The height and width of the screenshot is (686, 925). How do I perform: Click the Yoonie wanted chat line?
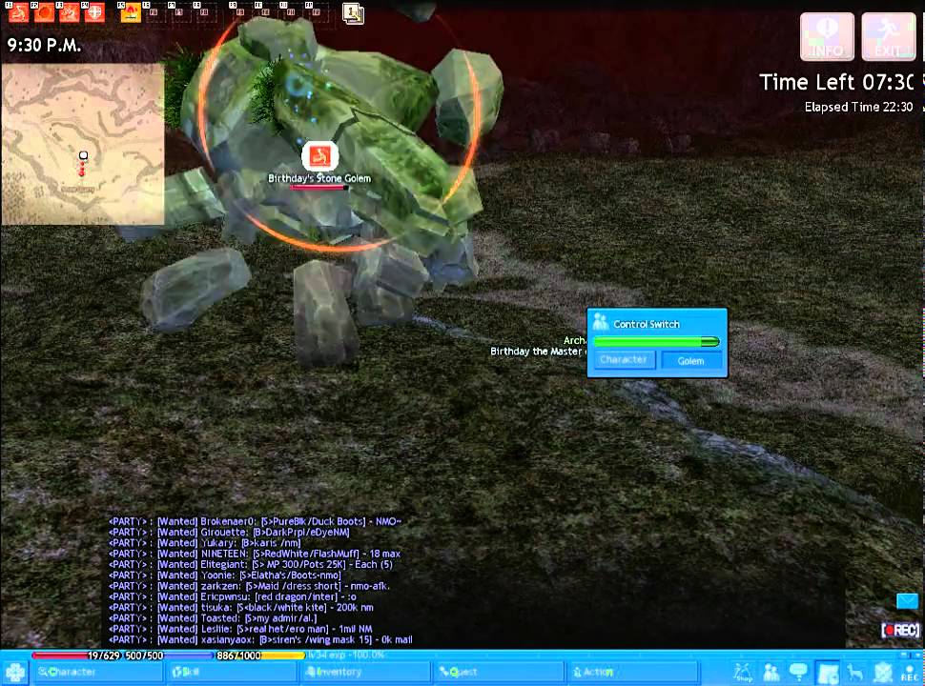225,575
